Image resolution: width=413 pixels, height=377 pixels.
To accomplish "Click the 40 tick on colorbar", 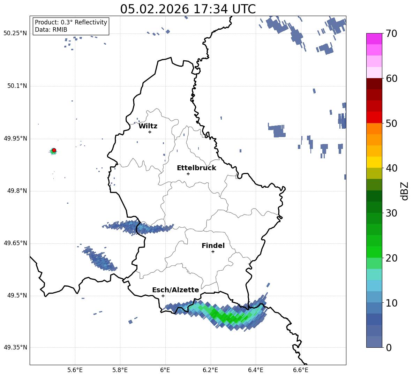I will tap(391, 168).
